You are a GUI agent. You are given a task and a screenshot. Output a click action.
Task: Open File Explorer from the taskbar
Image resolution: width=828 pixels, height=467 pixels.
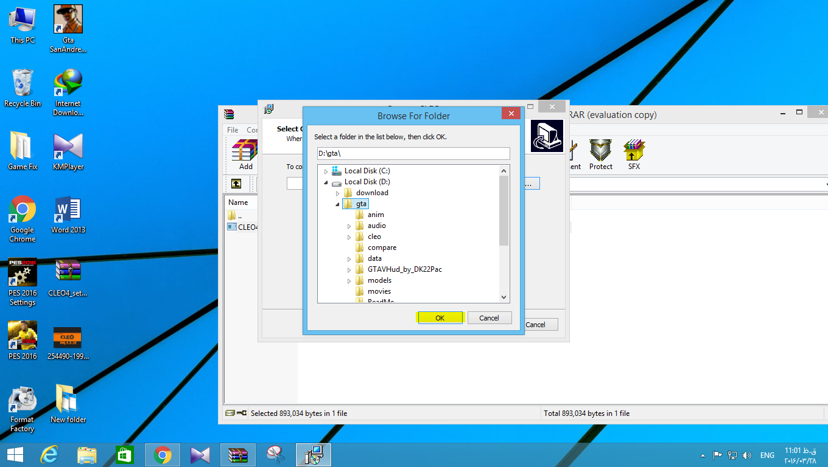pos(87,454)
